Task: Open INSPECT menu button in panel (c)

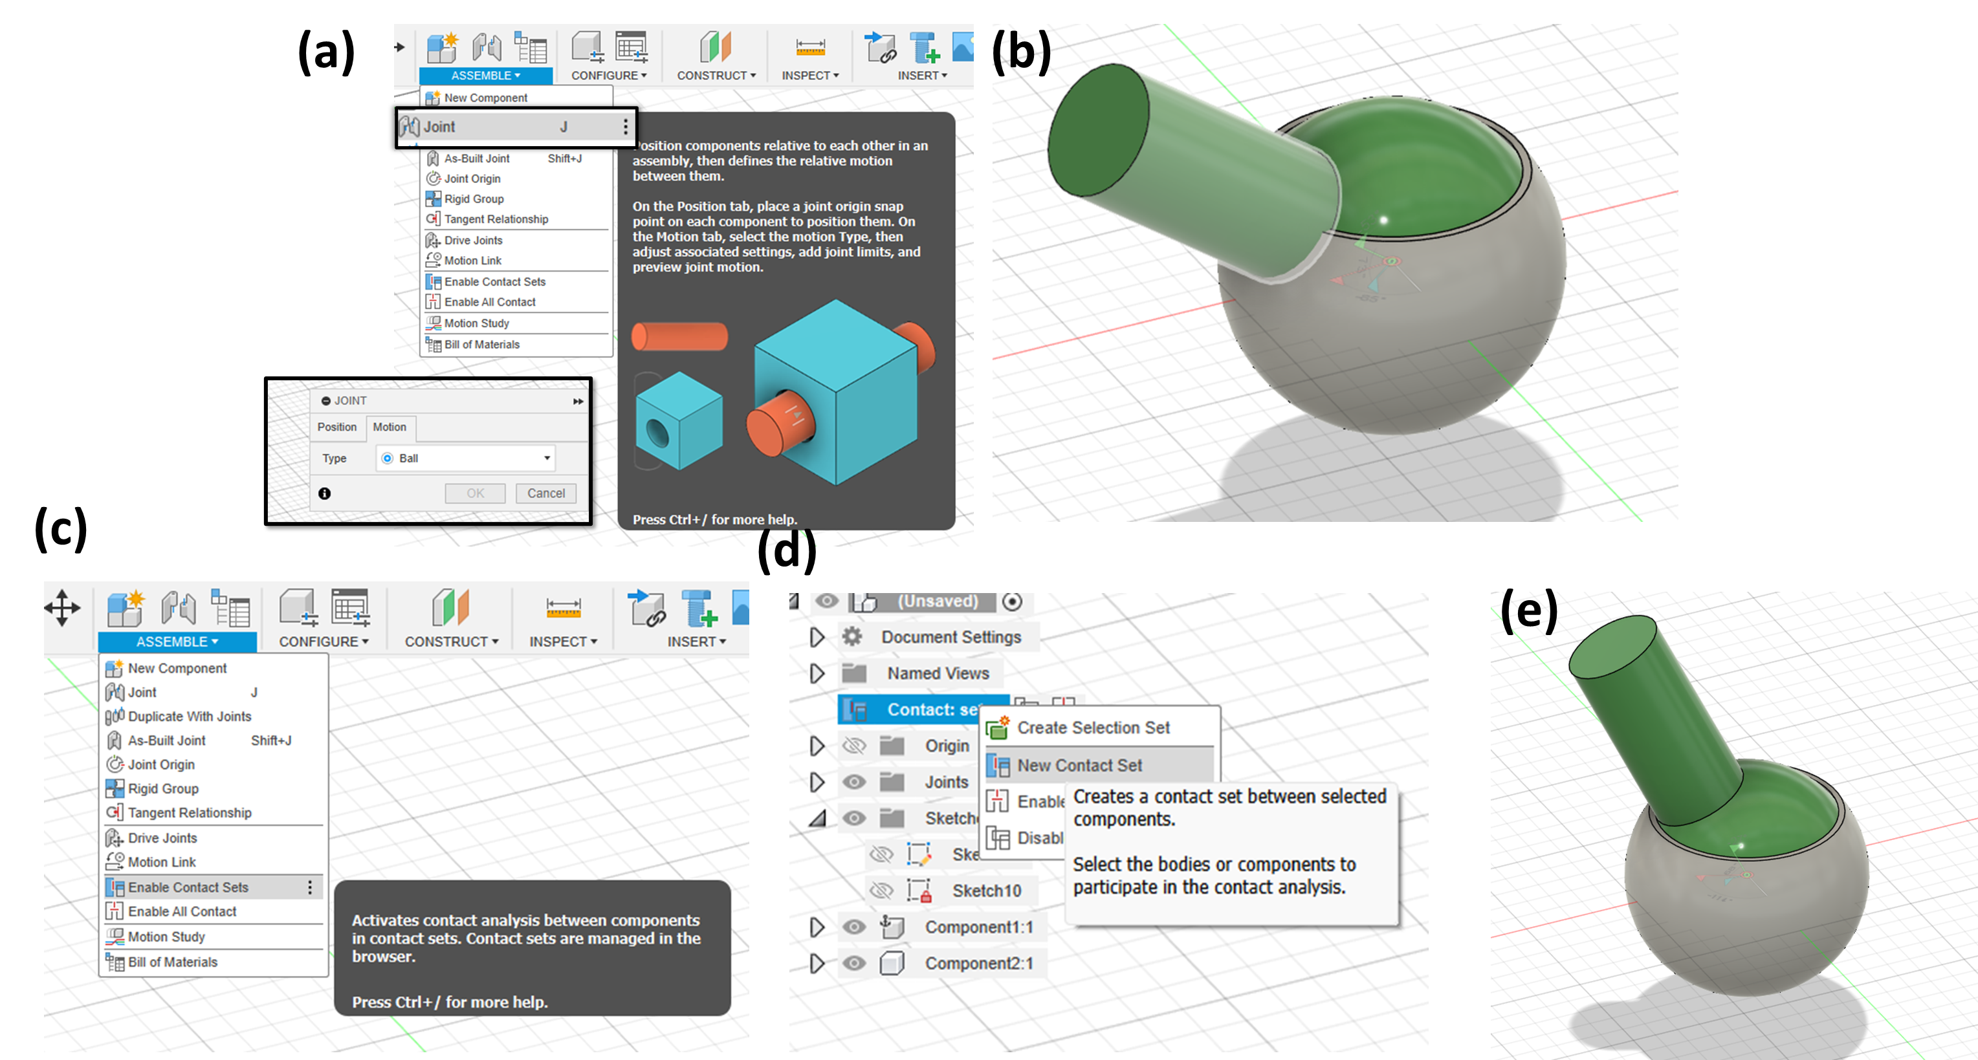Action: [563, 642]
